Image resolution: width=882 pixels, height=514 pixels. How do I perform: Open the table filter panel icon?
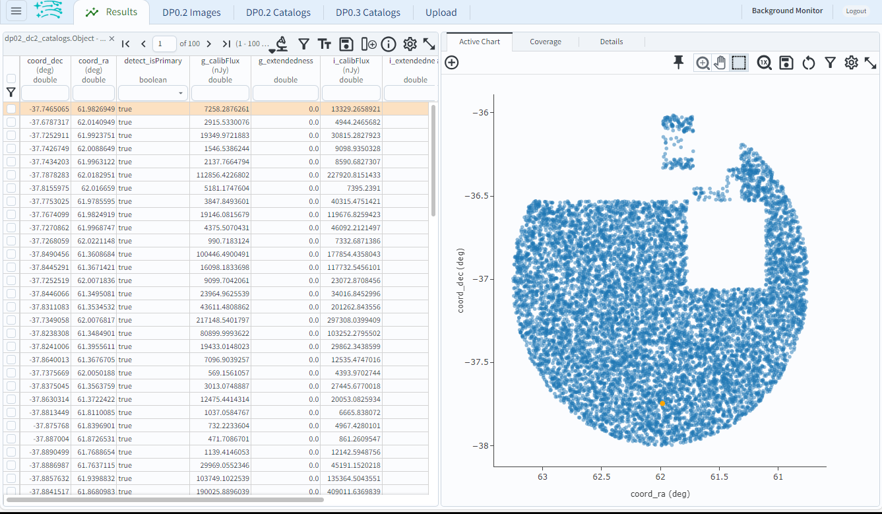[303, 44]
